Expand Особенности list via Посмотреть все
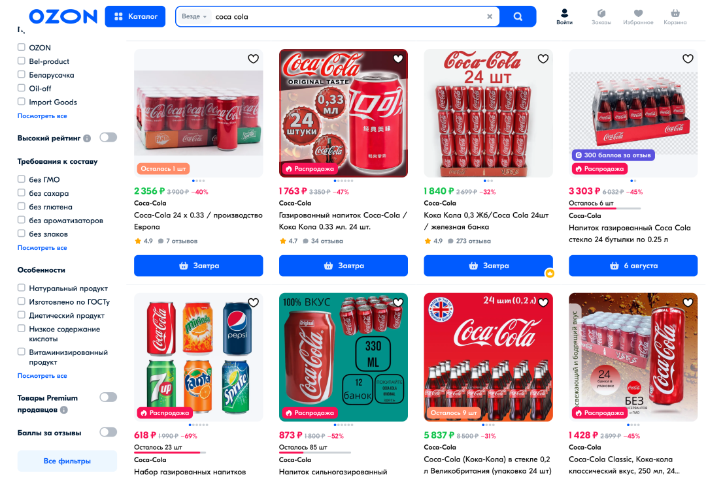The width and height of the screenshot is (706, 479). [42, 376]
